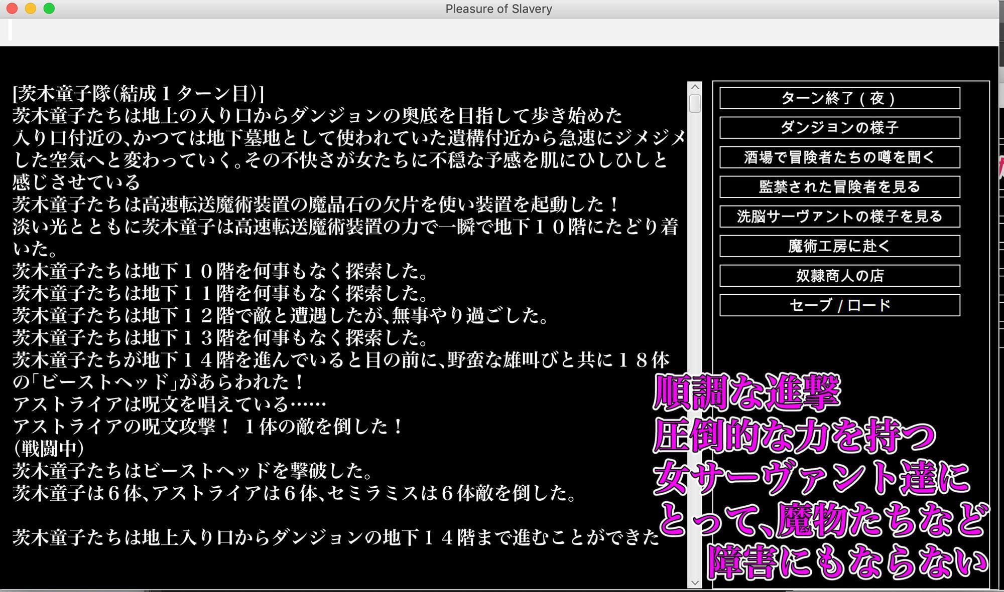Visit 奴隷商人の店
The image size is (1004, 592).
tap(839, 276)
